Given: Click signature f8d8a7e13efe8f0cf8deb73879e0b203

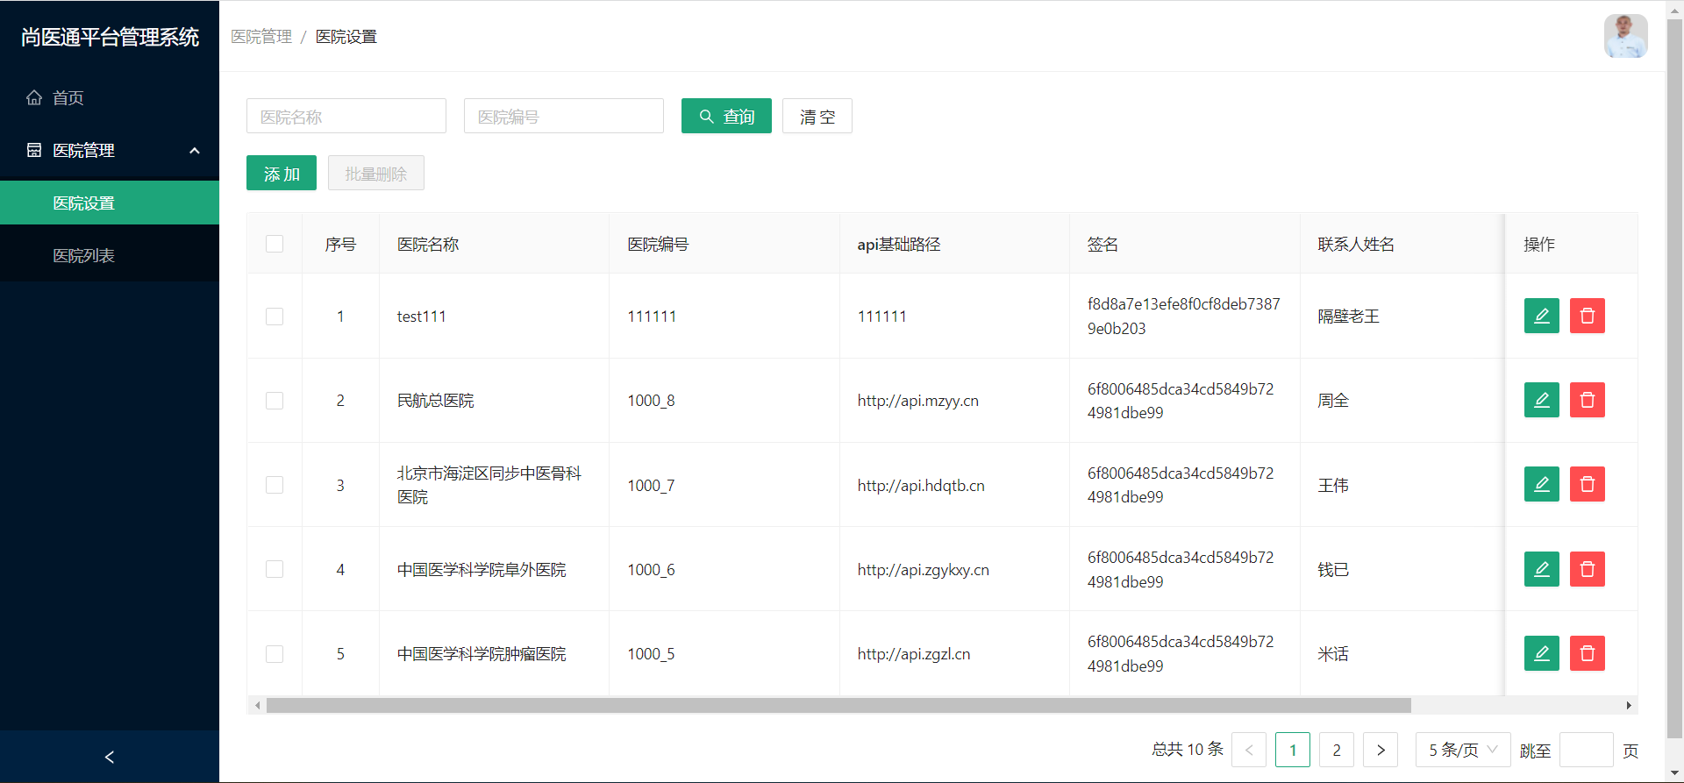Looking at the screenshot, I should 1184,317.
